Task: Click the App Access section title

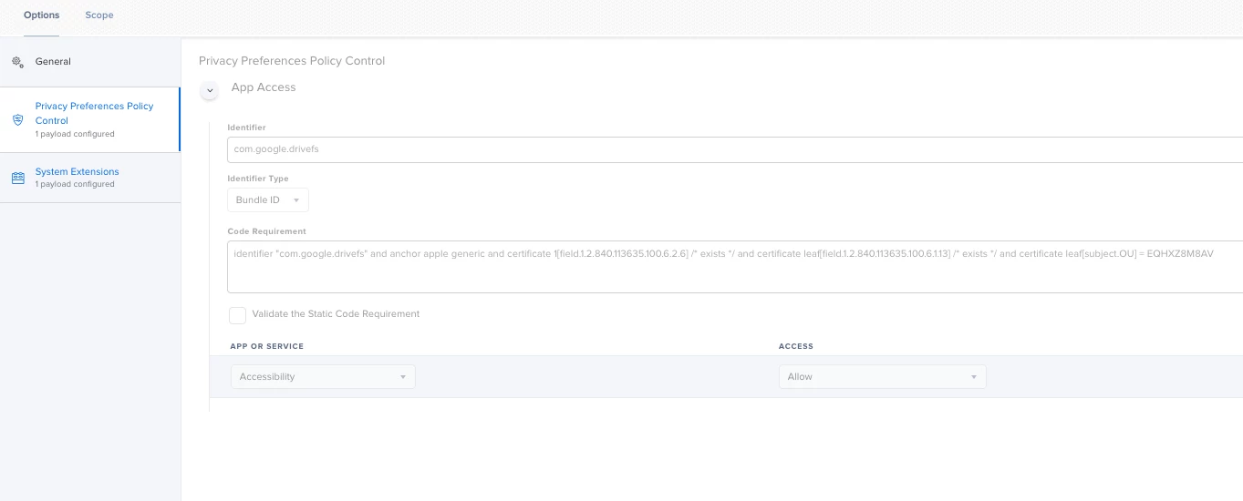Action: point(264,87)
